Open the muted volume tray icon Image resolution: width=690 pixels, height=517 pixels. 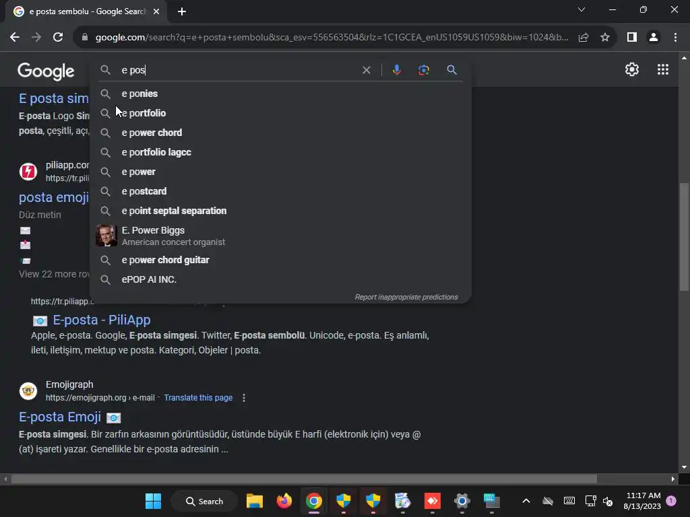click(x=608, y=501)
